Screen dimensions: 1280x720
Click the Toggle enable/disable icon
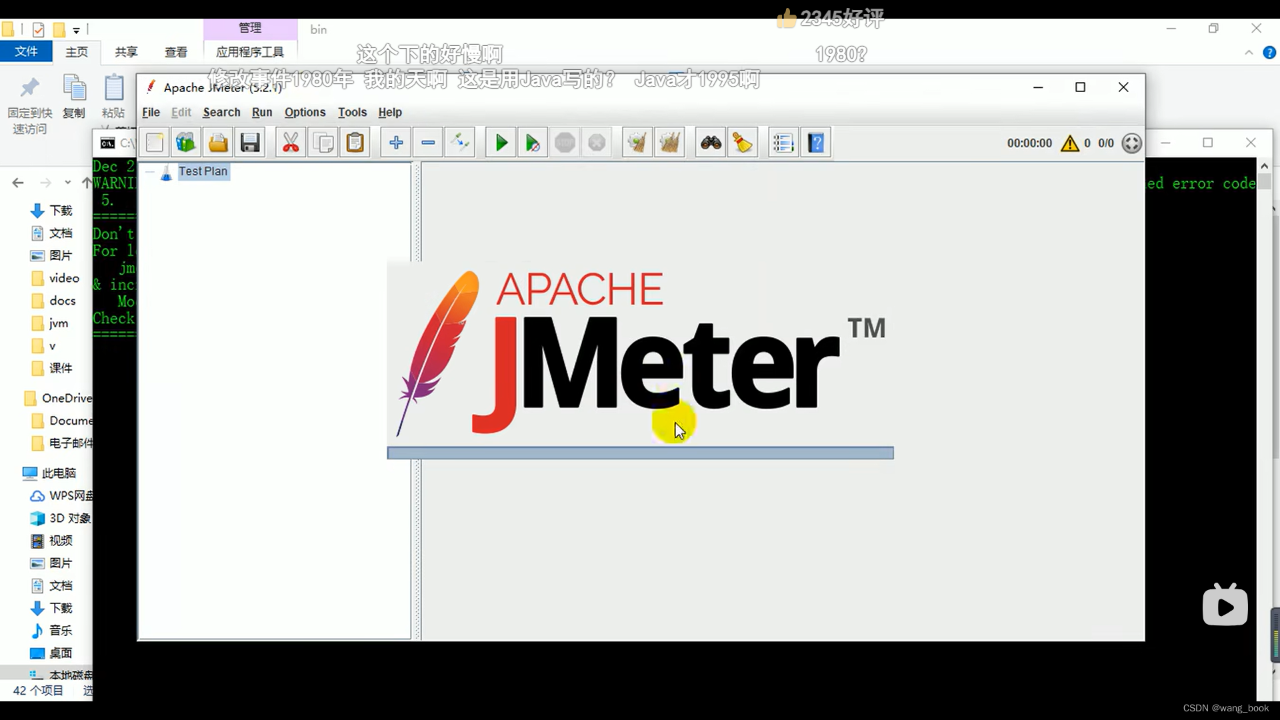pos(460,143)
